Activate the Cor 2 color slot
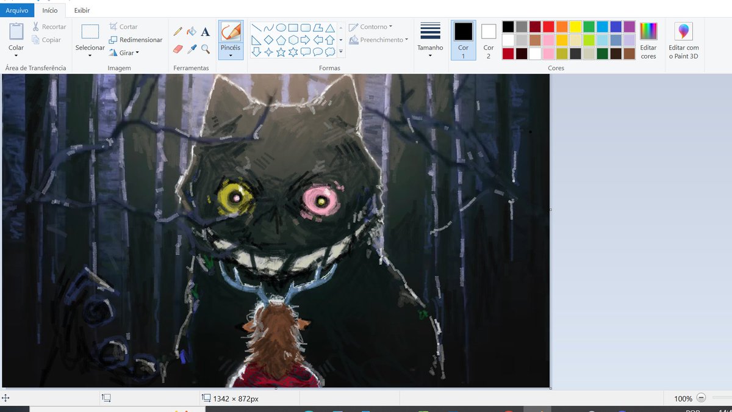Image resolution: width=732 pixels, height=412 pixels. (489, 40)
